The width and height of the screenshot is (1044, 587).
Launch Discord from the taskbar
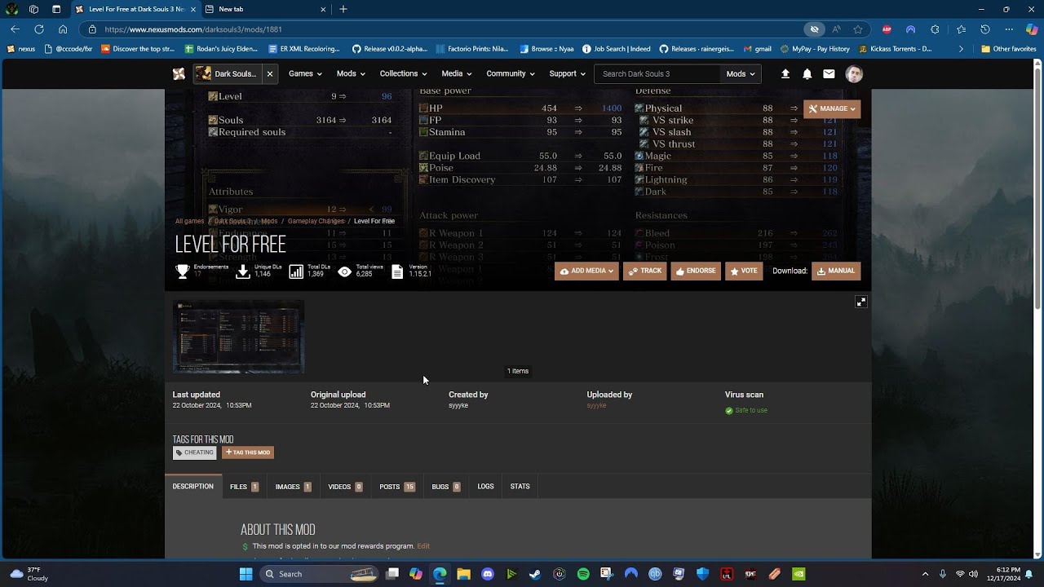(x=488, y=574)
